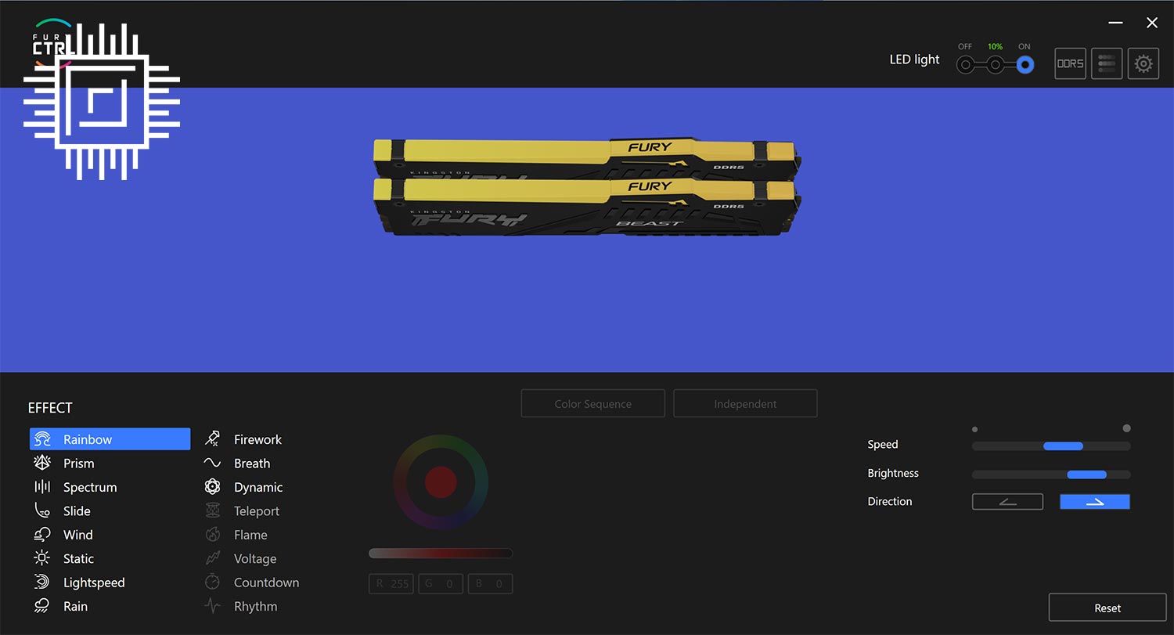Select the Breath effect label
Viewport: 1174px width, 635px height.
(252, 464)
